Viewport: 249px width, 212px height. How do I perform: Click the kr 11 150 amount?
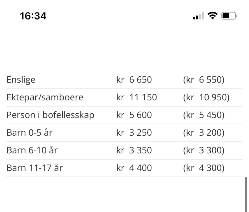(137, 97)
